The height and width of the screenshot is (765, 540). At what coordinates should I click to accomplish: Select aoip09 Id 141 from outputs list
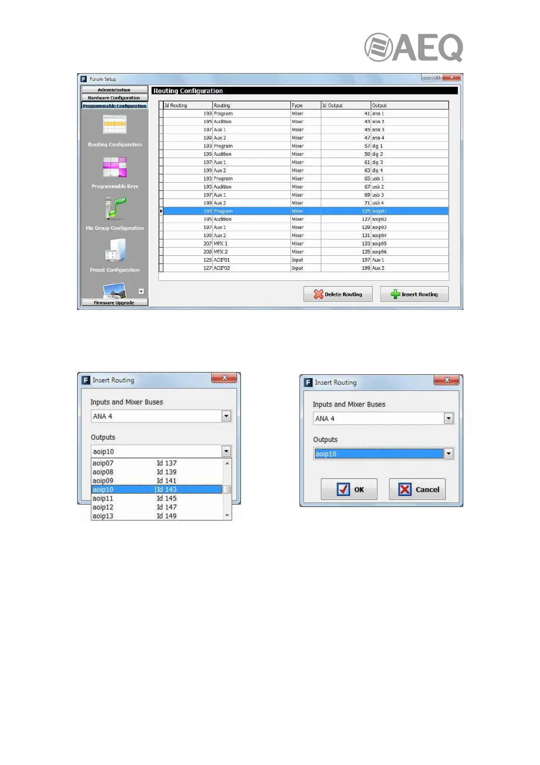point(157,481)
